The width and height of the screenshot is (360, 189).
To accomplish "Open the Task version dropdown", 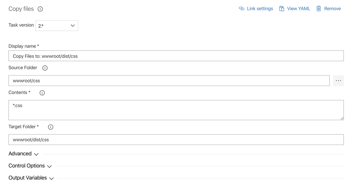I will (57, 26).
